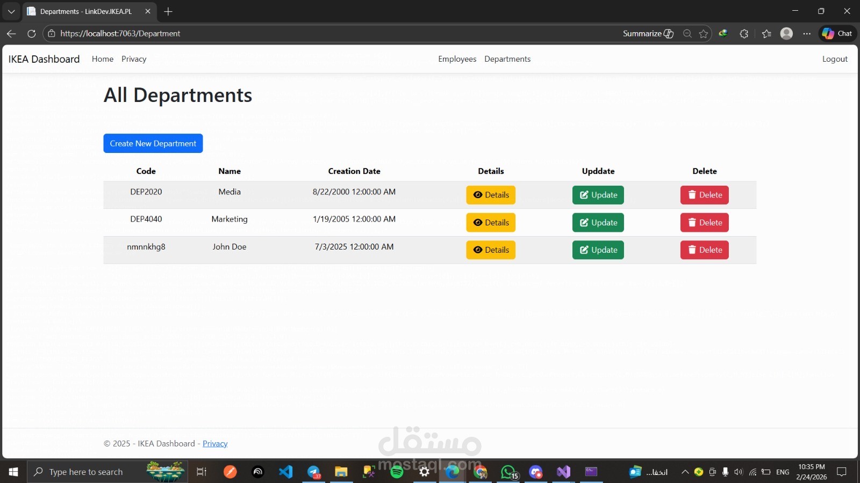Open the Favorites list icon
The height and width of the screenshot is (483, 860).
pyautogui.click(x=766, y=33)
